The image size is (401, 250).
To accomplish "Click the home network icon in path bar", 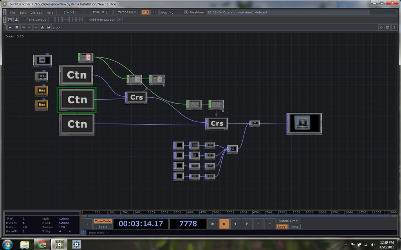I will (x=49, y=28).
